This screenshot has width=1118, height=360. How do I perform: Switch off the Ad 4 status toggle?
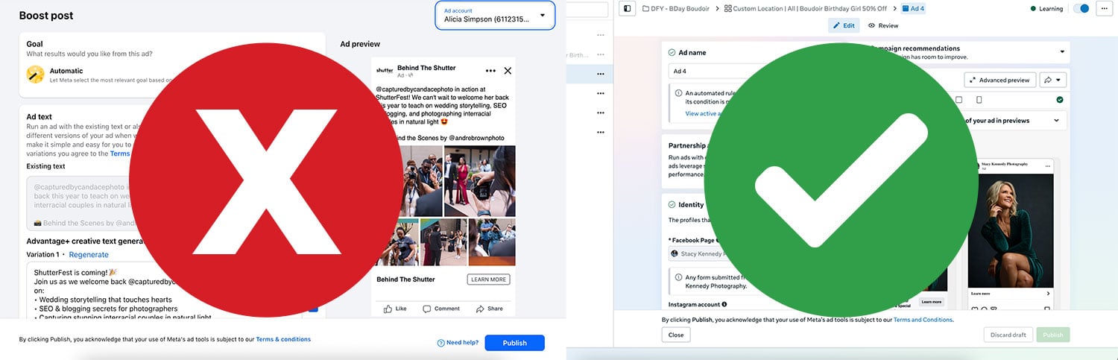coord(1081,8)
